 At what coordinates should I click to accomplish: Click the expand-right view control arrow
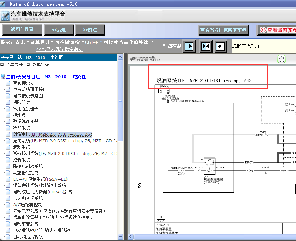[x=189, y=46]
